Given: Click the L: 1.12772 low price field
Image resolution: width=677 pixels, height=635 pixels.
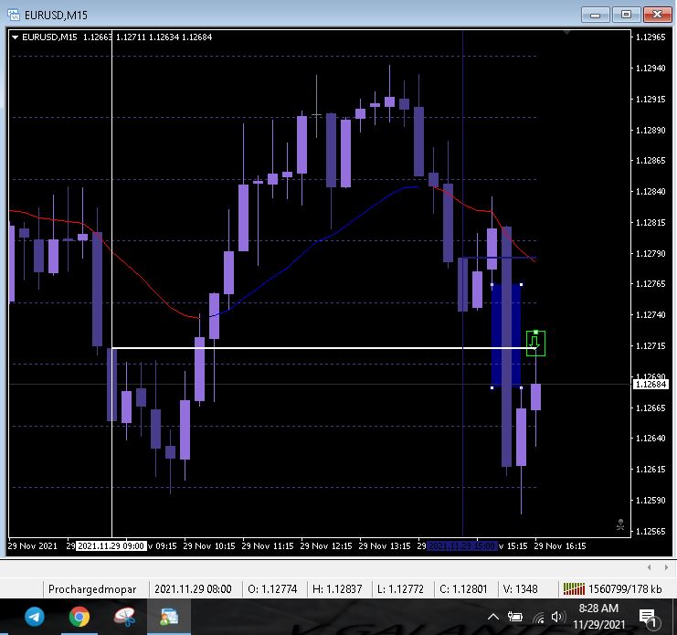Looking at the screenshot, I should (x=400, y=589).
